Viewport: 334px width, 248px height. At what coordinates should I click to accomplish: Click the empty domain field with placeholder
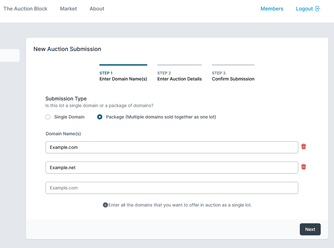click(x=172, y=188)
